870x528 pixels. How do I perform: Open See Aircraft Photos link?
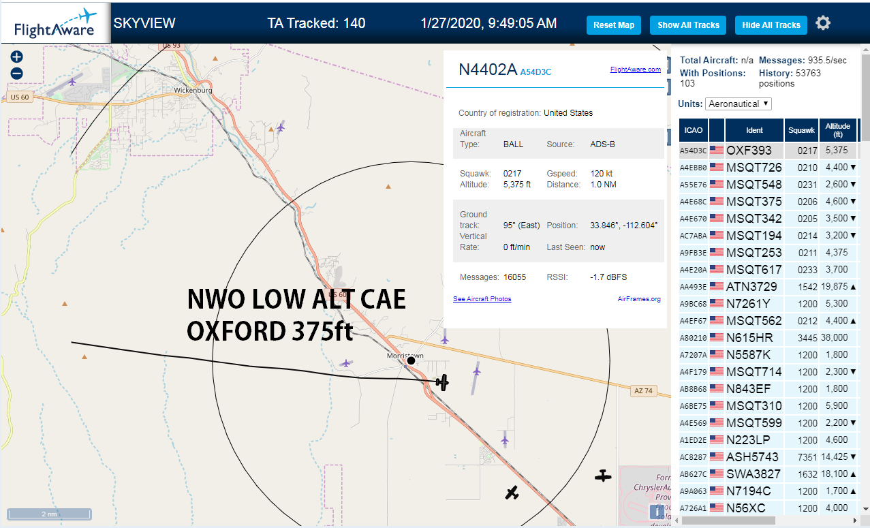click(x=482, y=299)
